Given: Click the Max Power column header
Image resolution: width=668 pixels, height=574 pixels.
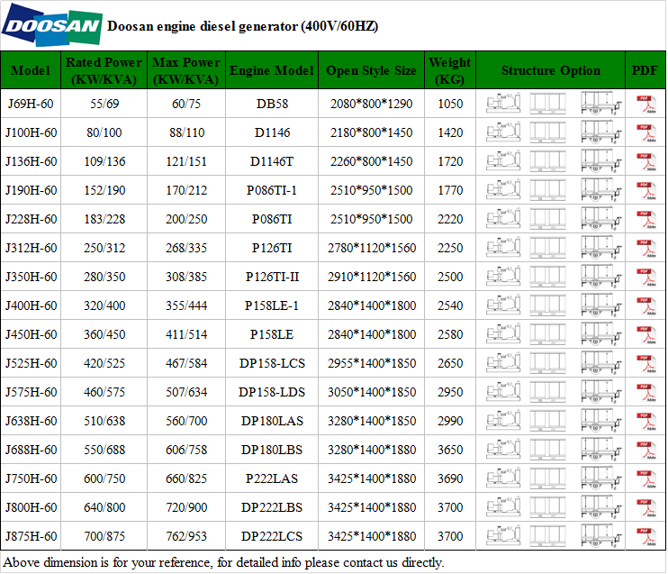Looking at the screenshot, I should (x=186, y=70).
